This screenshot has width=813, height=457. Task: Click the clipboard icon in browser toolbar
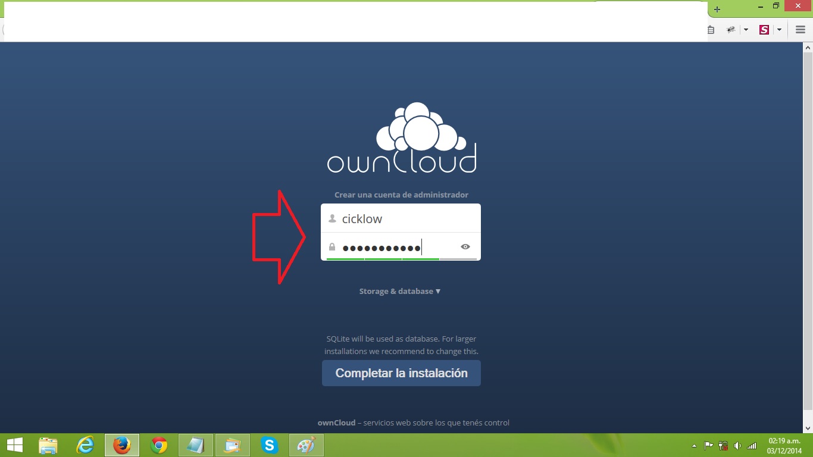click(711, 30)
